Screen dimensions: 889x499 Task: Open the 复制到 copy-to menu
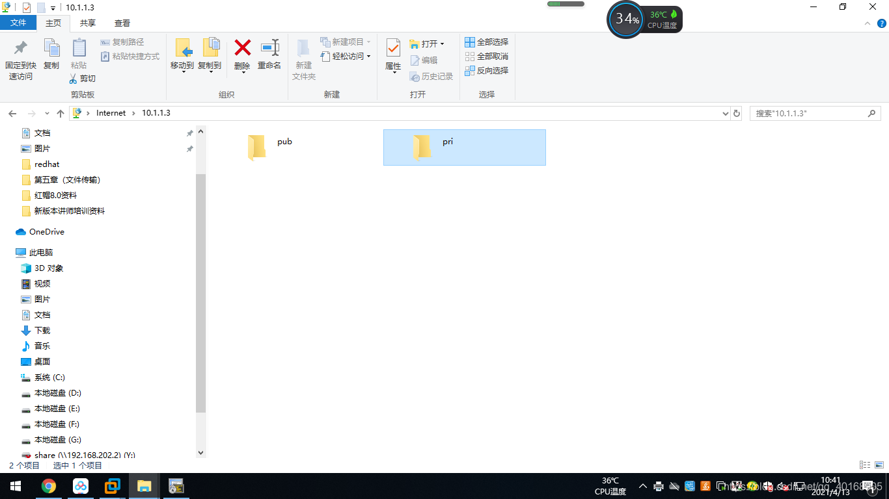[x=210, y=56]
